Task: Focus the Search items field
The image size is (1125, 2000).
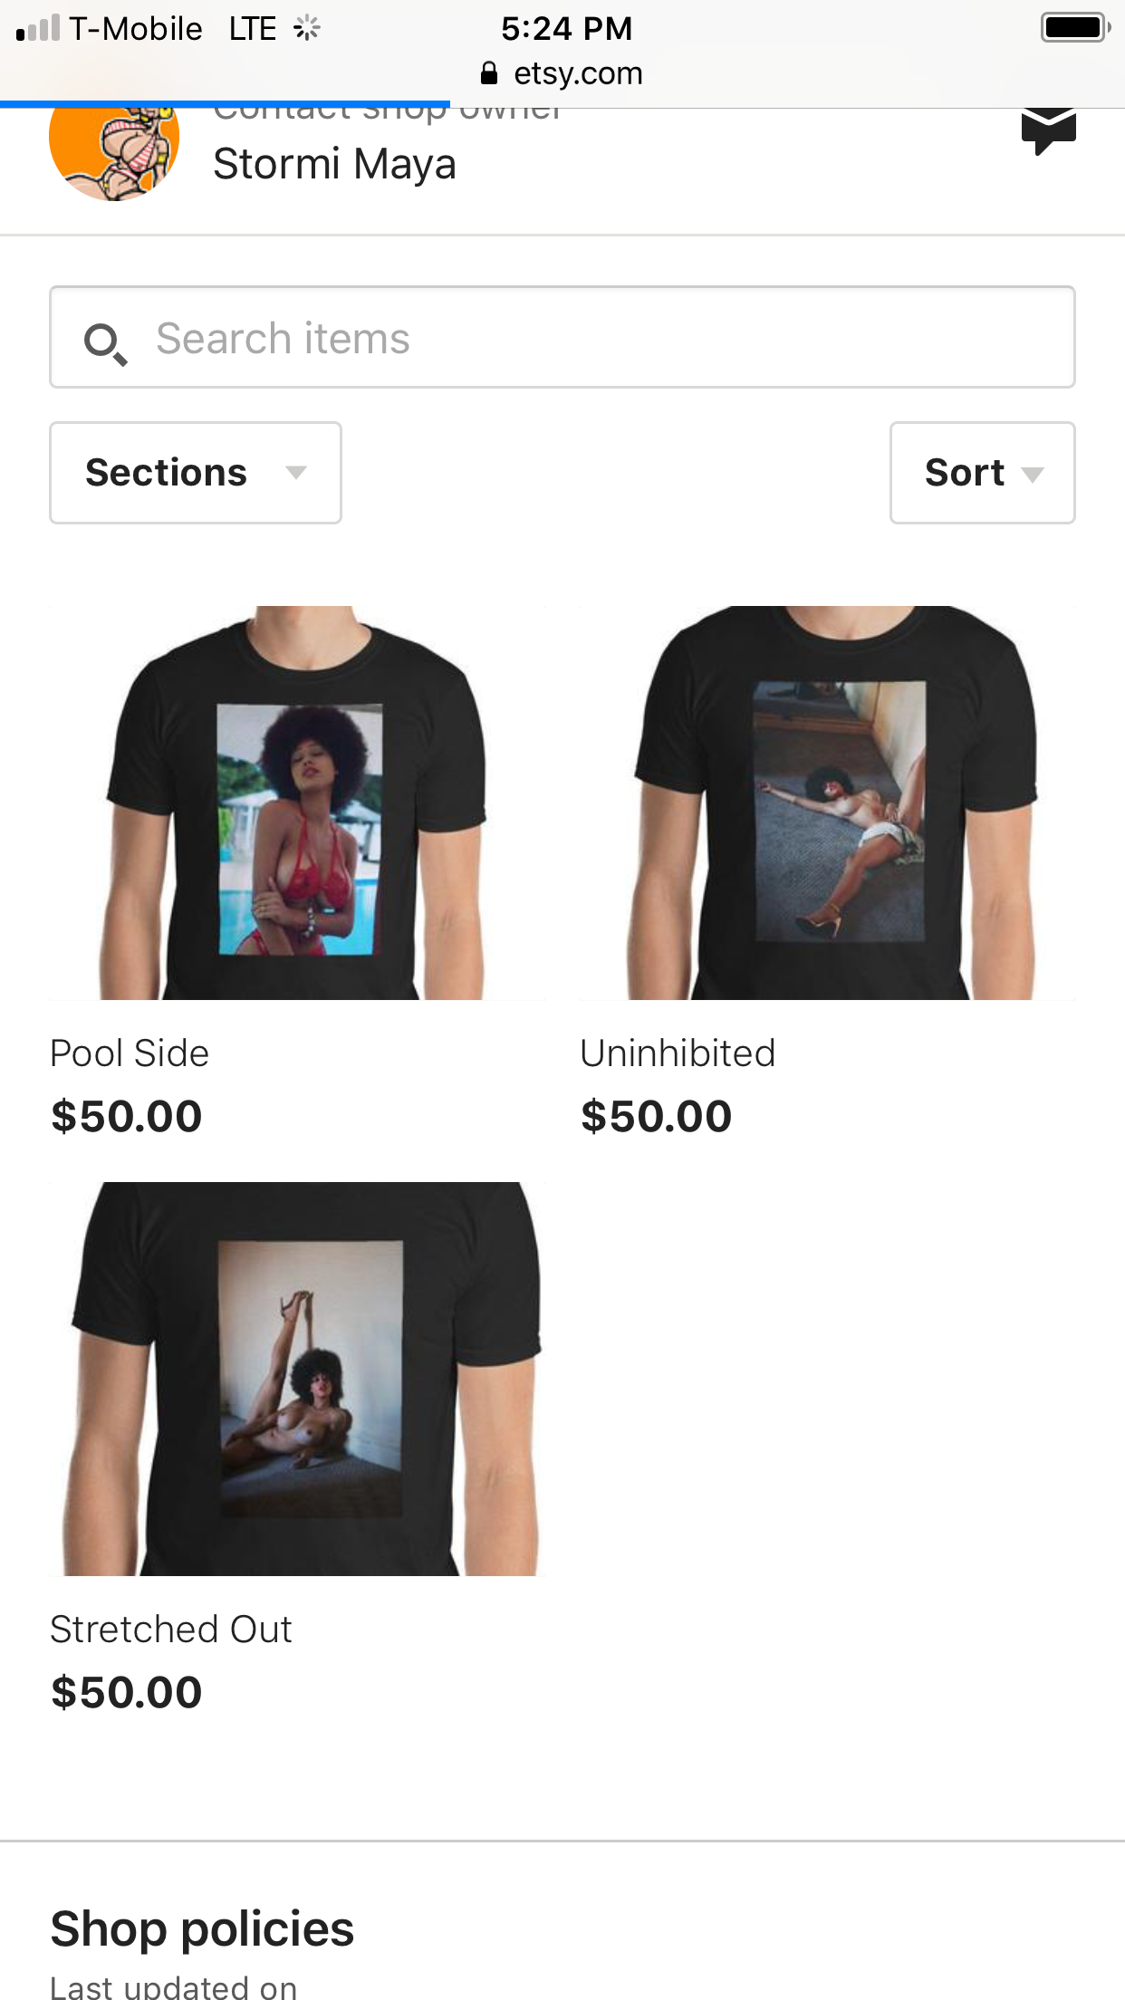Action: click(x=562, y=337)
